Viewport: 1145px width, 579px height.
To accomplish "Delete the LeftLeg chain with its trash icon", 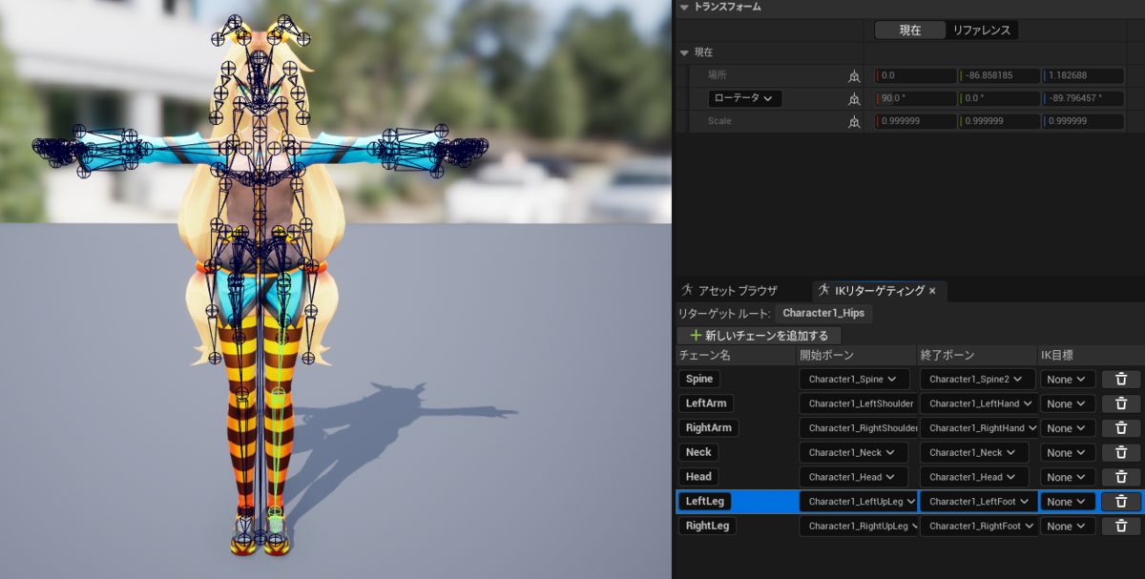I will (x=1121, y=501).
